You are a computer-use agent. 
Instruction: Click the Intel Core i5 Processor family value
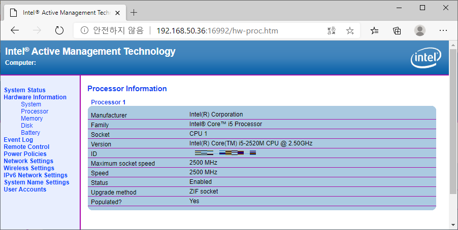coord(225,124)
